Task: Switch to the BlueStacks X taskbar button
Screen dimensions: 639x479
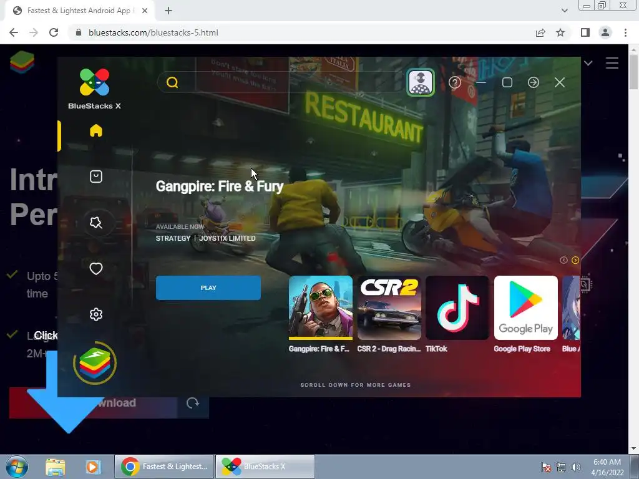Action: point(265,467)
